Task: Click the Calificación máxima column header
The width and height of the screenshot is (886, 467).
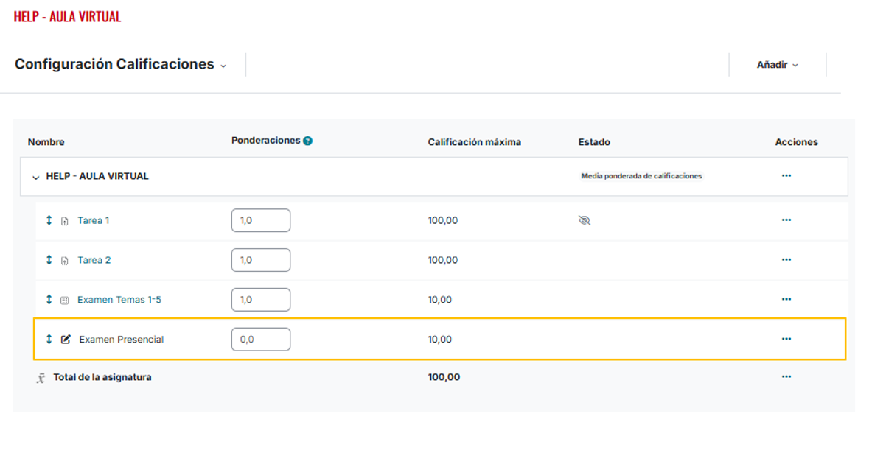Action: (x=475, y=142)
